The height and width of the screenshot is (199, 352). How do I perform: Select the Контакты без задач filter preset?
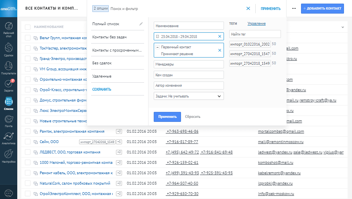click(109, 37)
